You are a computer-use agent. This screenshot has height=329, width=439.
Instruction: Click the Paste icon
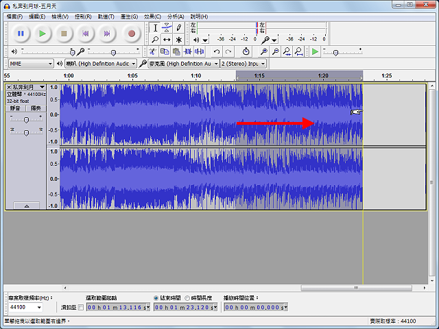(176, 51)
